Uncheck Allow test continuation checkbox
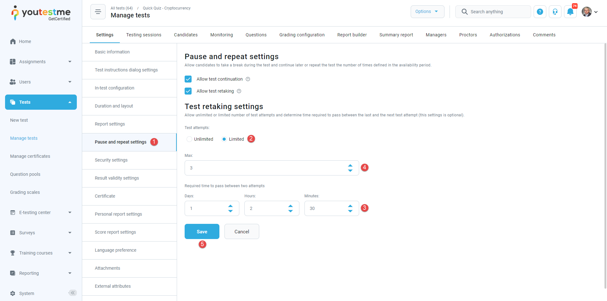 [x=188, y=79]
